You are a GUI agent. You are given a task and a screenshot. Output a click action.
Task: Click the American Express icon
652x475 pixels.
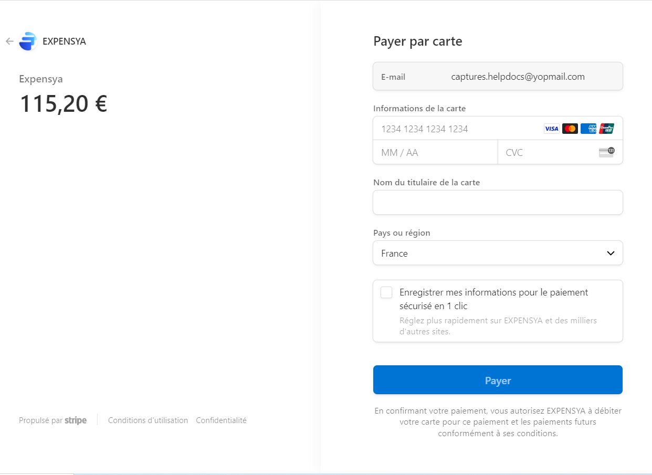(588, 129)
